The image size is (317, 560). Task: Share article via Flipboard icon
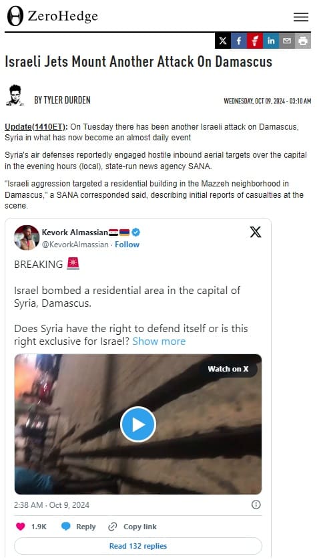point(255,41)
